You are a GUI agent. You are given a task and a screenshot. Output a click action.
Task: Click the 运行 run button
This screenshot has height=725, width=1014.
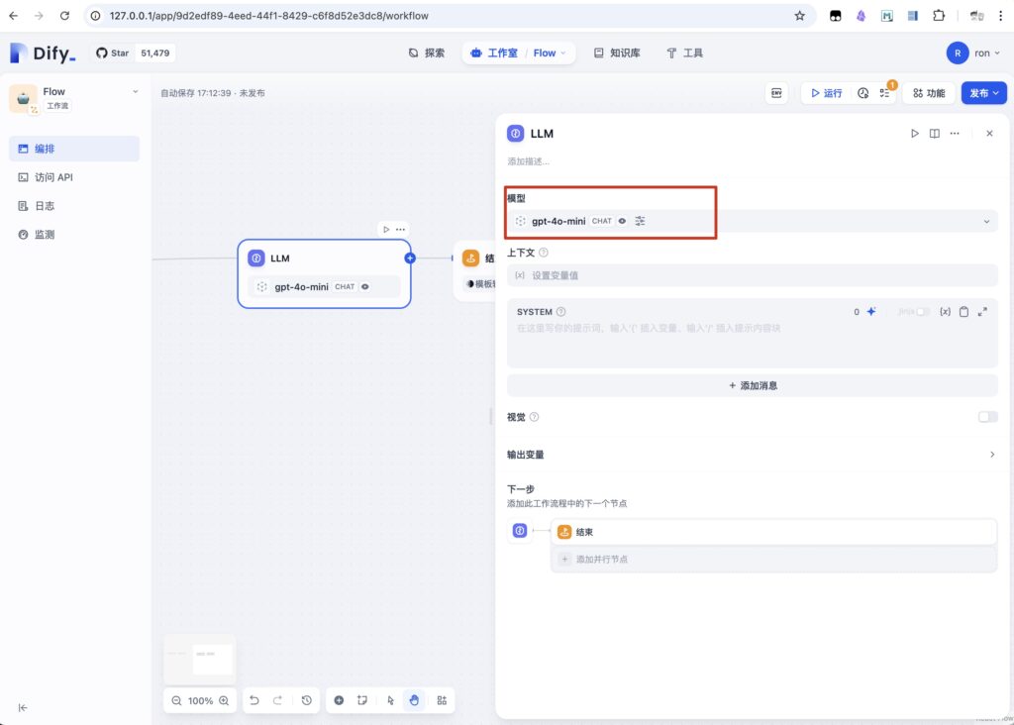(x=826, y=93)
